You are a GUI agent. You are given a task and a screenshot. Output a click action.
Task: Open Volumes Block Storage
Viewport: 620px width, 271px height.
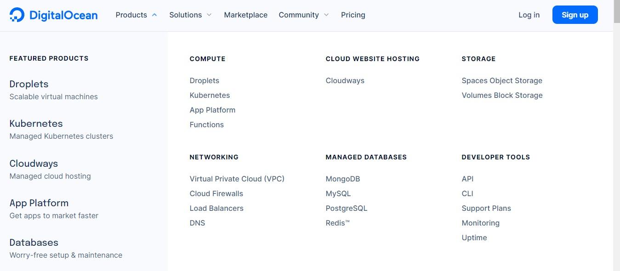pos(502,95)
